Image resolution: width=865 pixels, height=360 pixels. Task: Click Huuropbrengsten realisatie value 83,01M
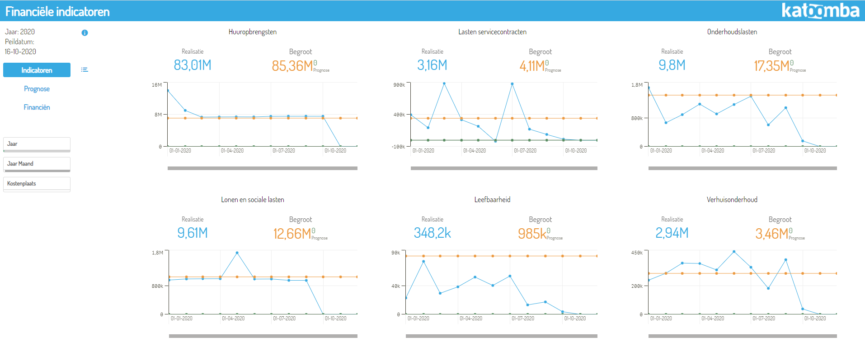coord(193,65)
